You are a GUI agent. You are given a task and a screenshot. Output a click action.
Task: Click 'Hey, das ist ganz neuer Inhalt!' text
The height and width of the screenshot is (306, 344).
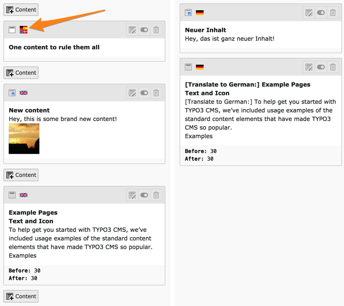point(229,39)
